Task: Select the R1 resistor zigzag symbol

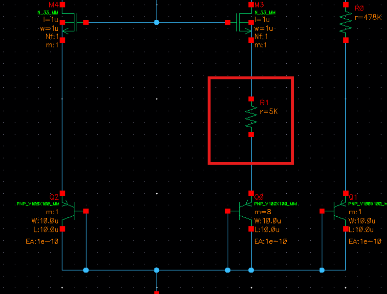Action: [x=251, y=117]
